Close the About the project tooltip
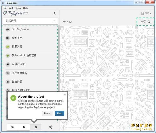This screenshot has height=133, width=156. (65, 95)
